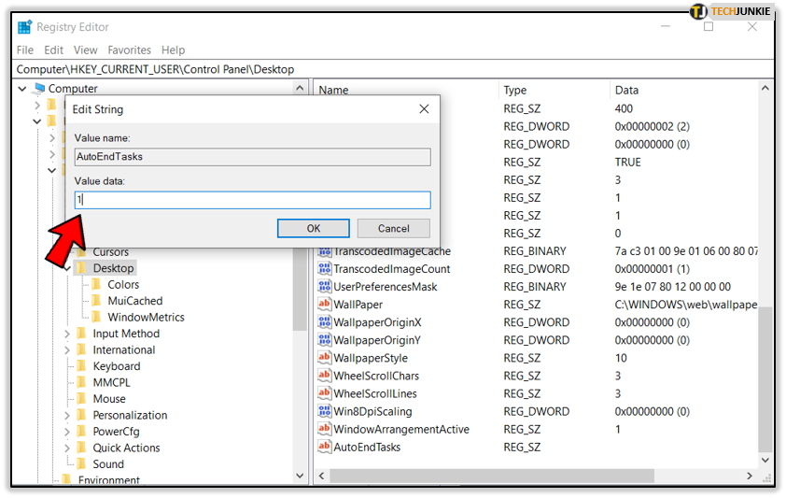The width and height of the screenshot is (786, 498).
Task: Click the WheelScrollChars string icon
Action: 324,375
